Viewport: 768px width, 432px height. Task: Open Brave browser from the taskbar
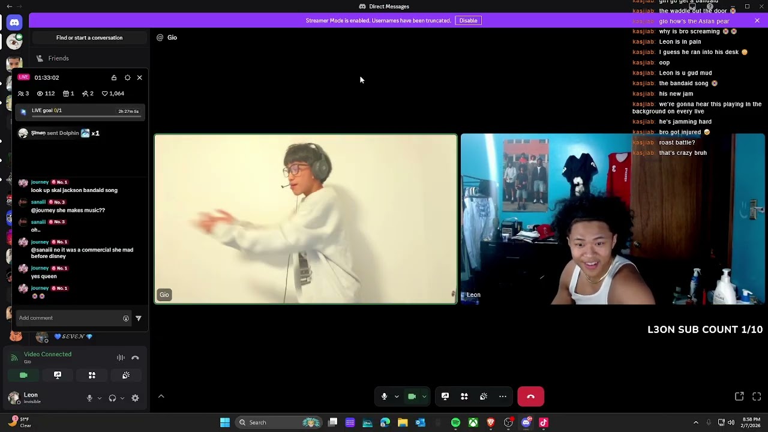coord(491,422)
